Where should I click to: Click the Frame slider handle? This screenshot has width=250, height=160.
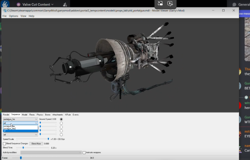21,158
